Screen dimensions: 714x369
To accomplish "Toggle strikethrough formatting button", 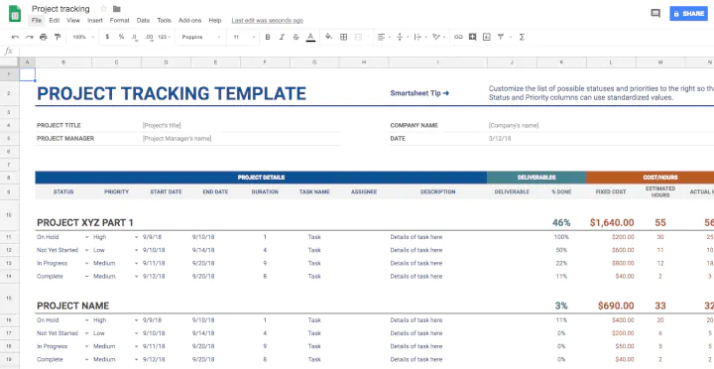I will (296, 37).
